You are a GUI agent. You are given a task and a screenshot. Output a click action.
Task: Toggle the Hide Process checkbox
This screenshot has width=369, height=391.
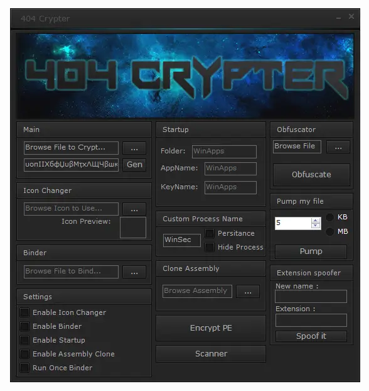tap(210, 247)
